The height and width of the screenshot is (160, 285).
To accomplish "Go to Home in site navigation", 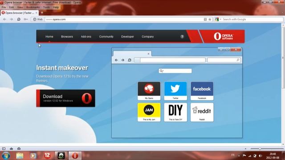I will tap(49, 36).
